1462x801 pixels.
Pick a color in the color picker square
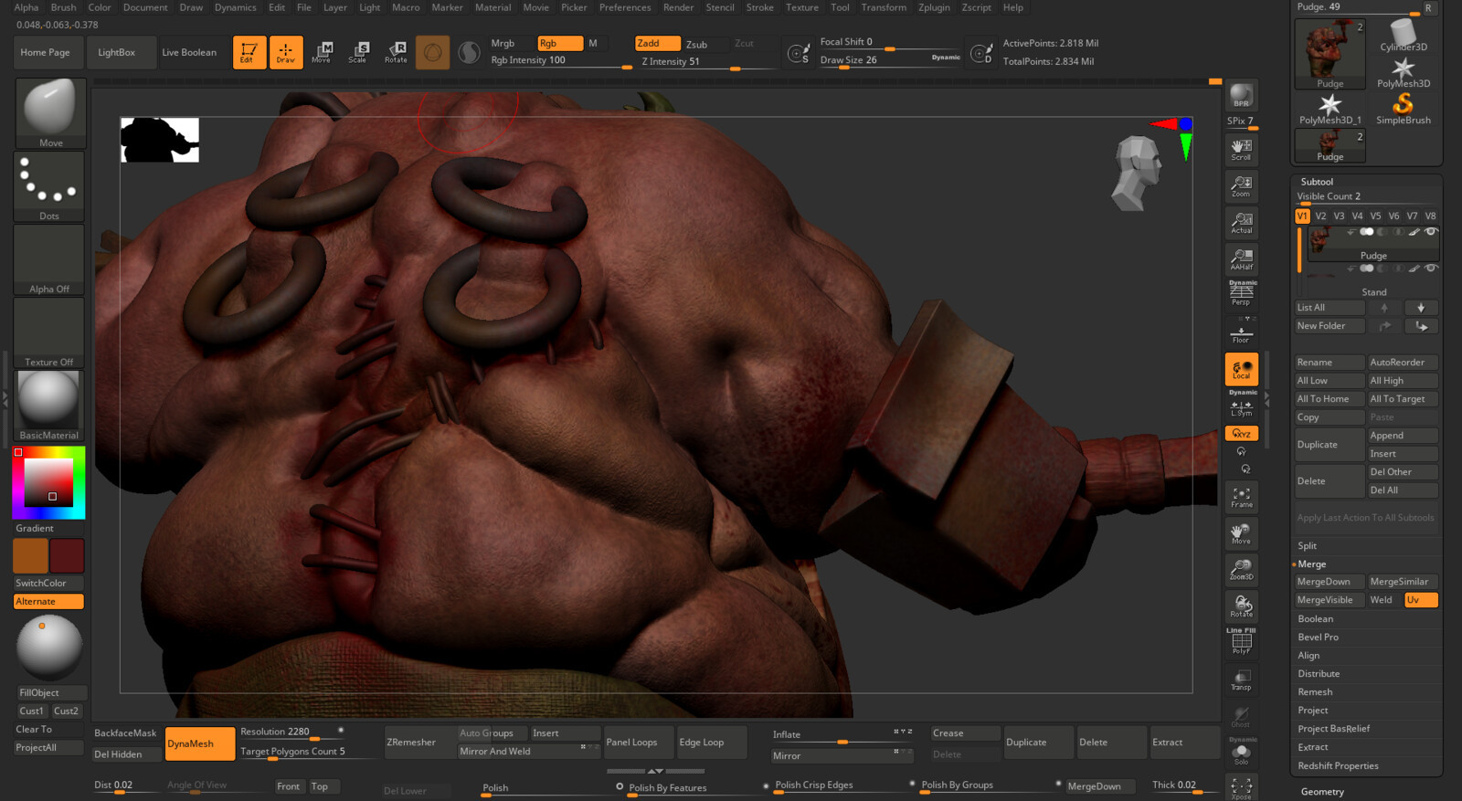point(48,482)
